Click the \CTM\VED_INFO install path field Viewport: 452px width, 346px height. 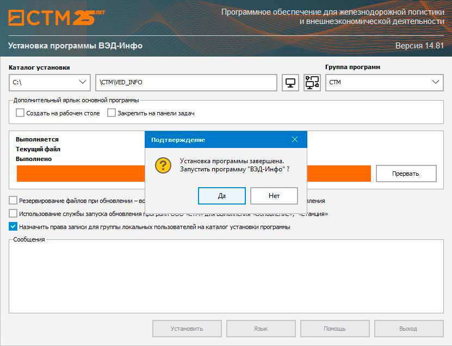pyautogui.click(x=186, y=83)
